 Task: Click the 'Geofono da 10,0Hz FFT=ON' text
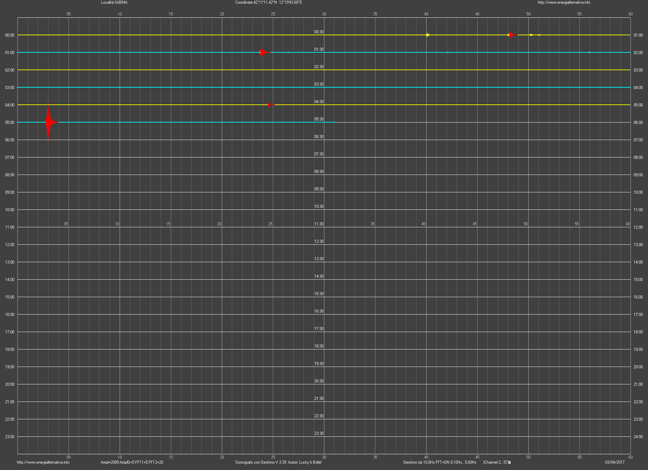(426, 462)
